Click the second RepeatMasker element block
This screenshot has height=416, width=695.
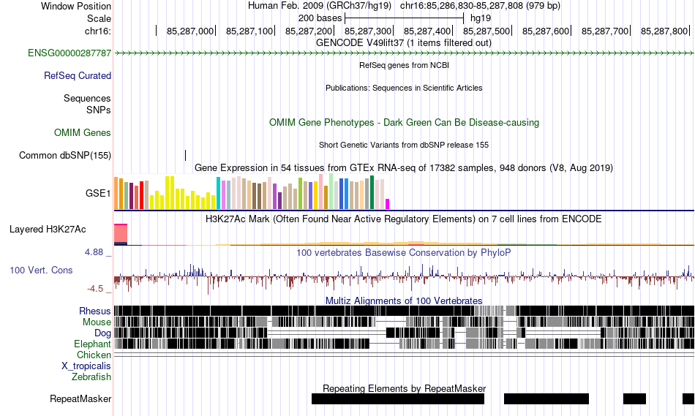(x=546, y=398)
